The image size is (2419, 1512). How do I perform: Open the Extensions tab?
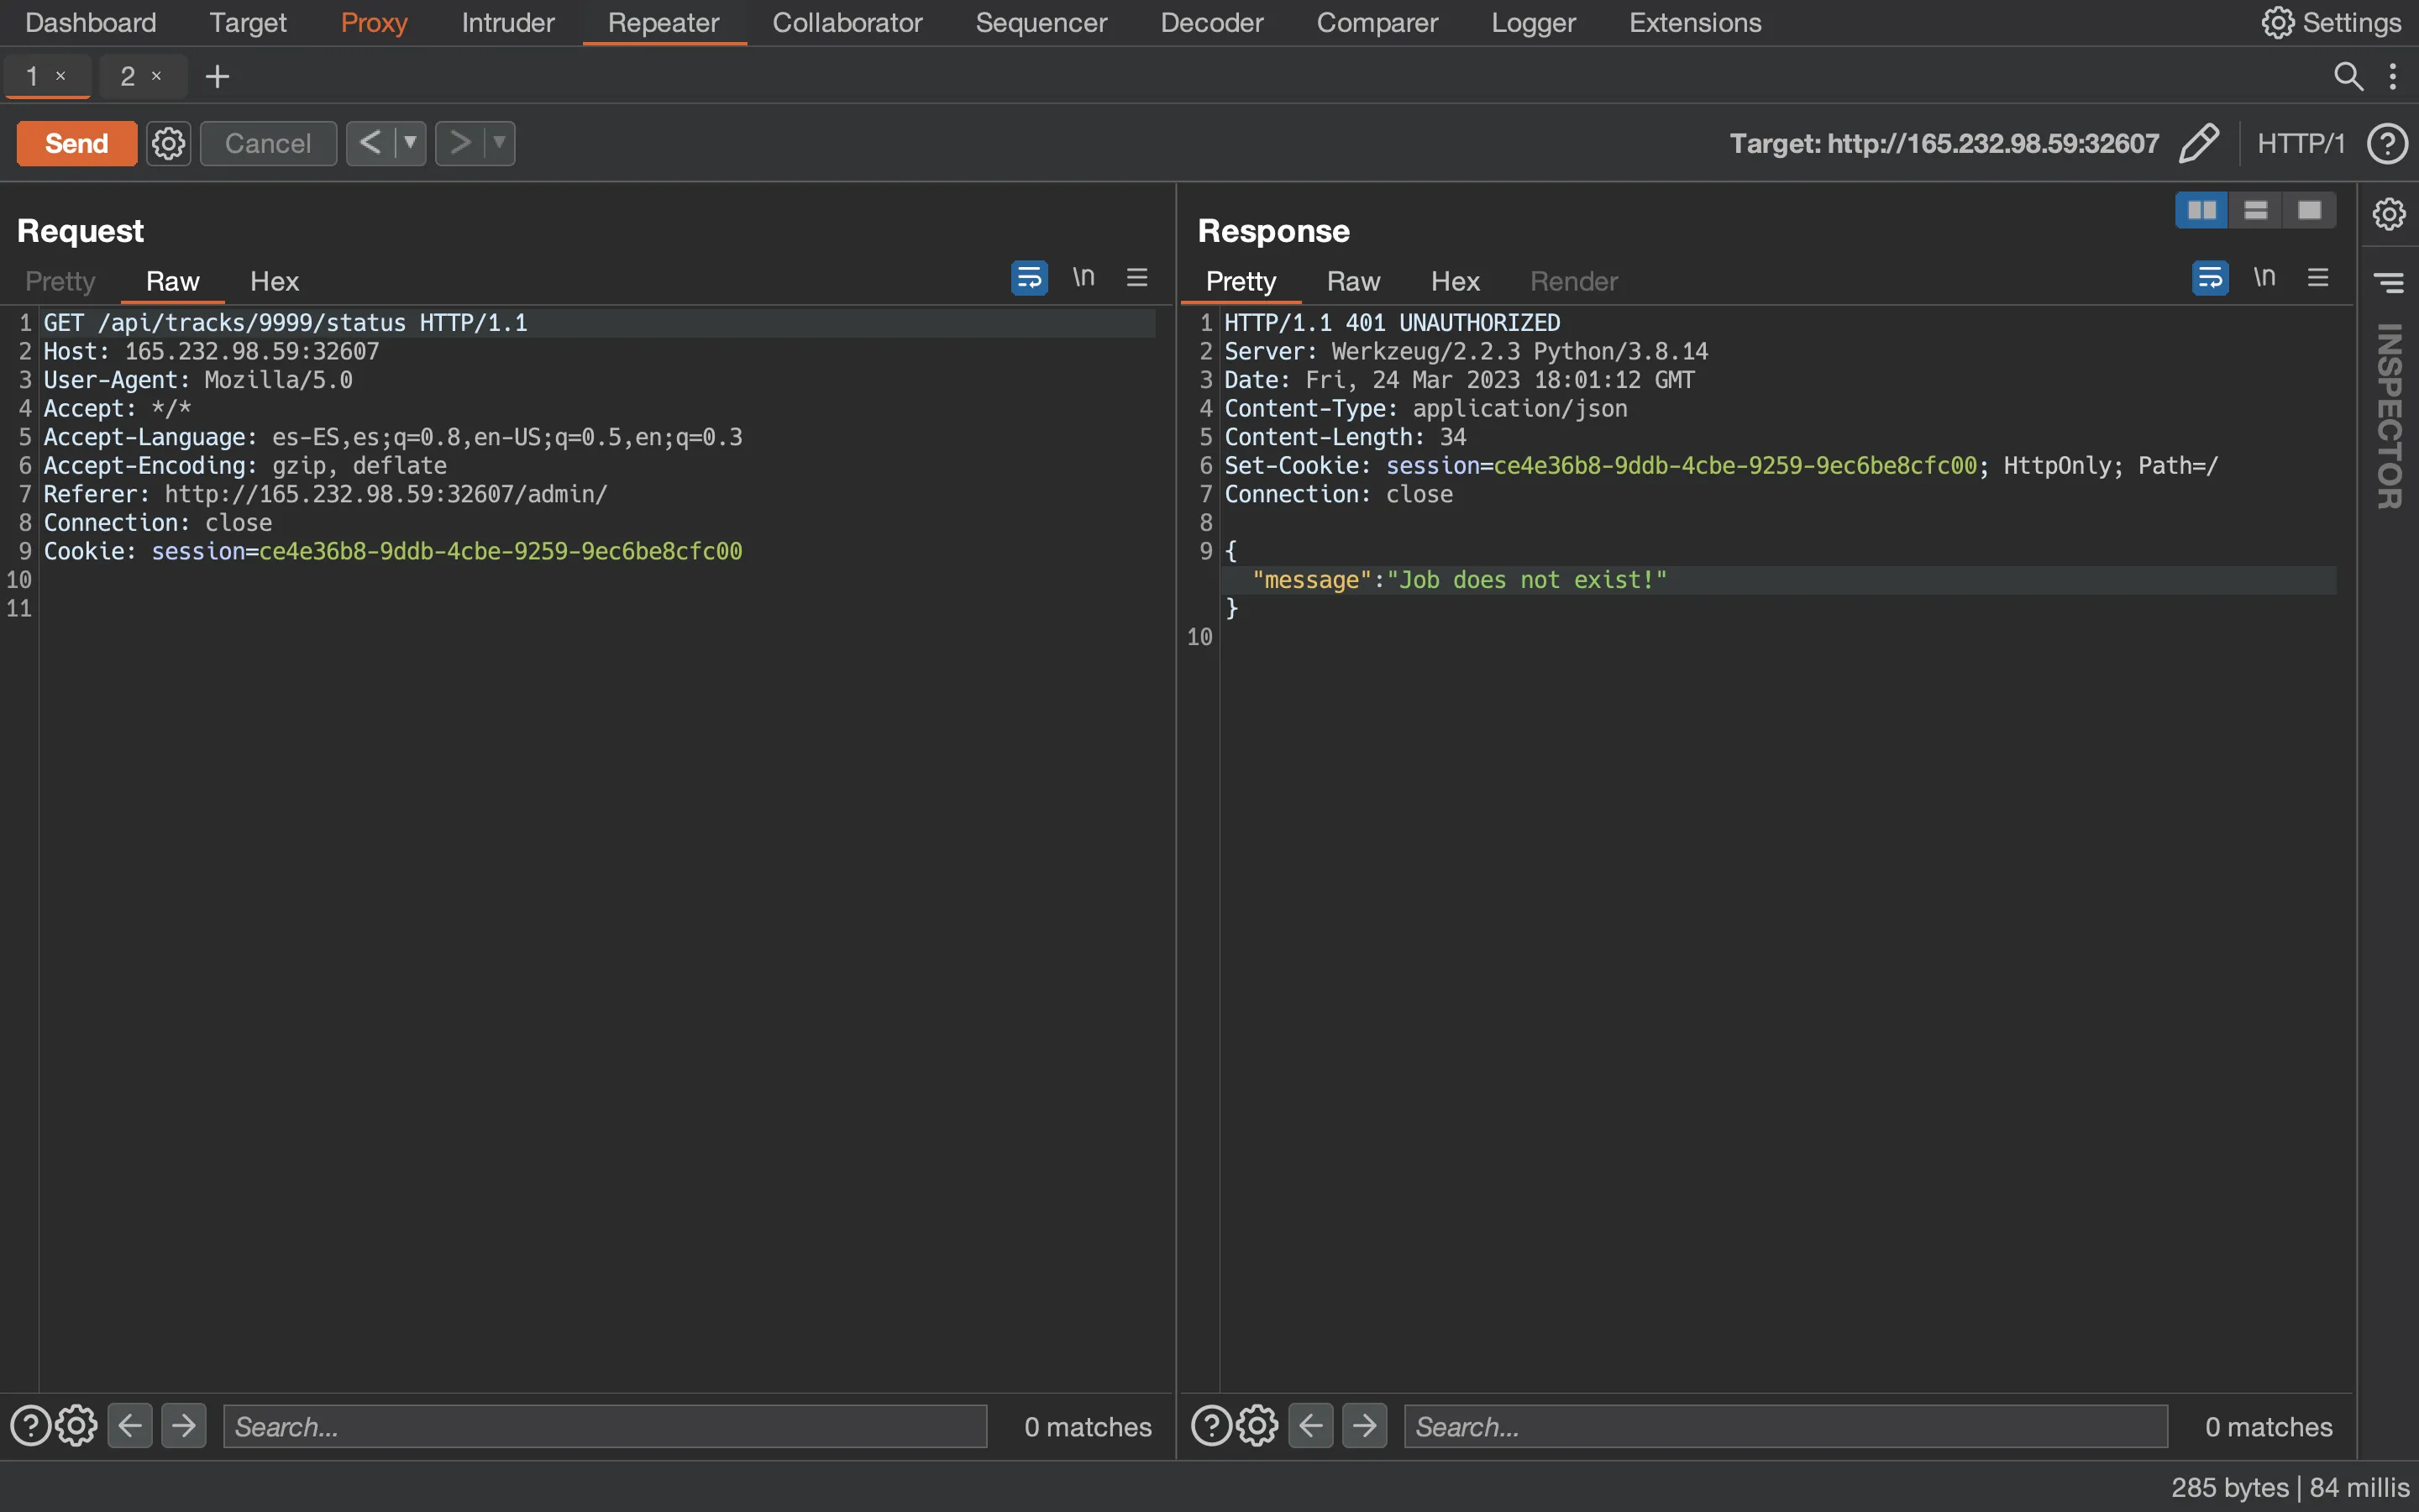[x=1695, y=22]
